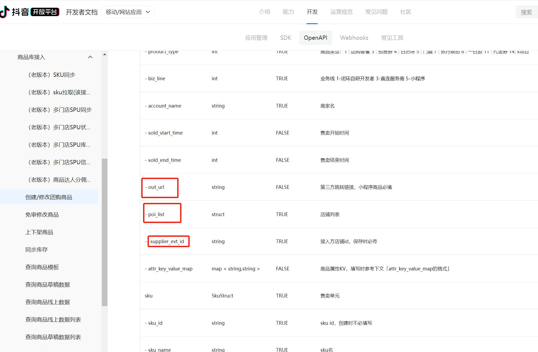Go to 社区 page
Screen dimensions: 538x352
405,12
